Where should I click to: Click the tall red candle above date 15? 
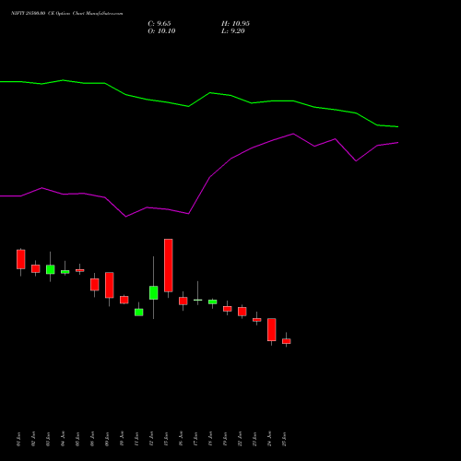pos(169,266)
